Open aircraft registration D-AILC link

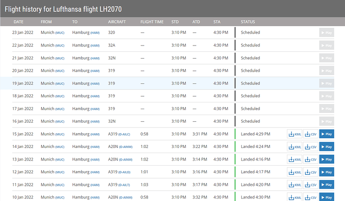[124, 134]
